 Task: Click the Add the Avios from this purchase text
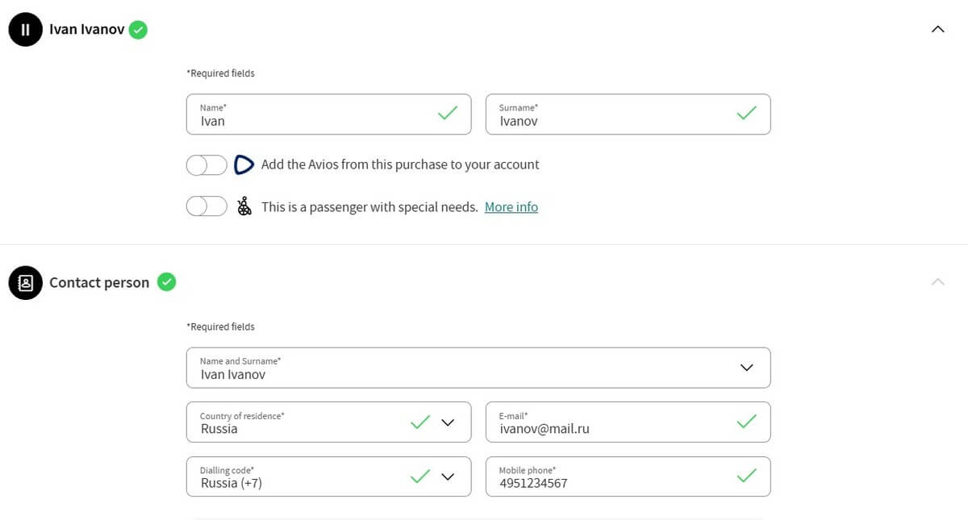(400, 164)
